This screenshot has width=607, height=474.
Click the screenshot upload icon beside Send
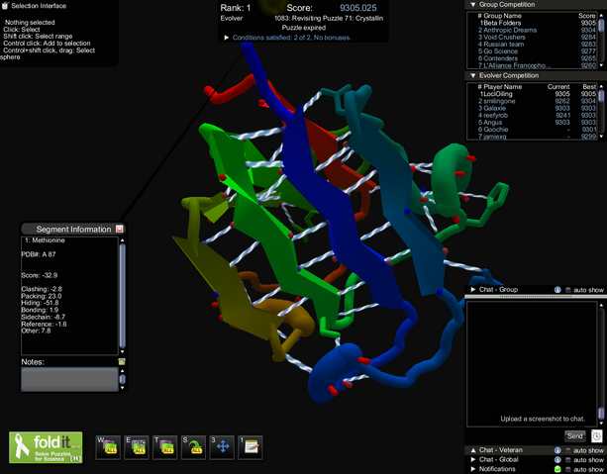(x=596, y=436)
